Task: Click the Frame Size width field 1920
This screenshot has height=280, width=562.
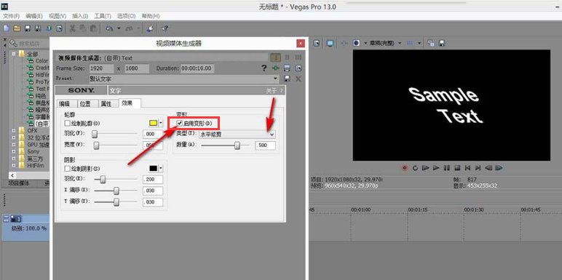Action: tap(101, 68)
